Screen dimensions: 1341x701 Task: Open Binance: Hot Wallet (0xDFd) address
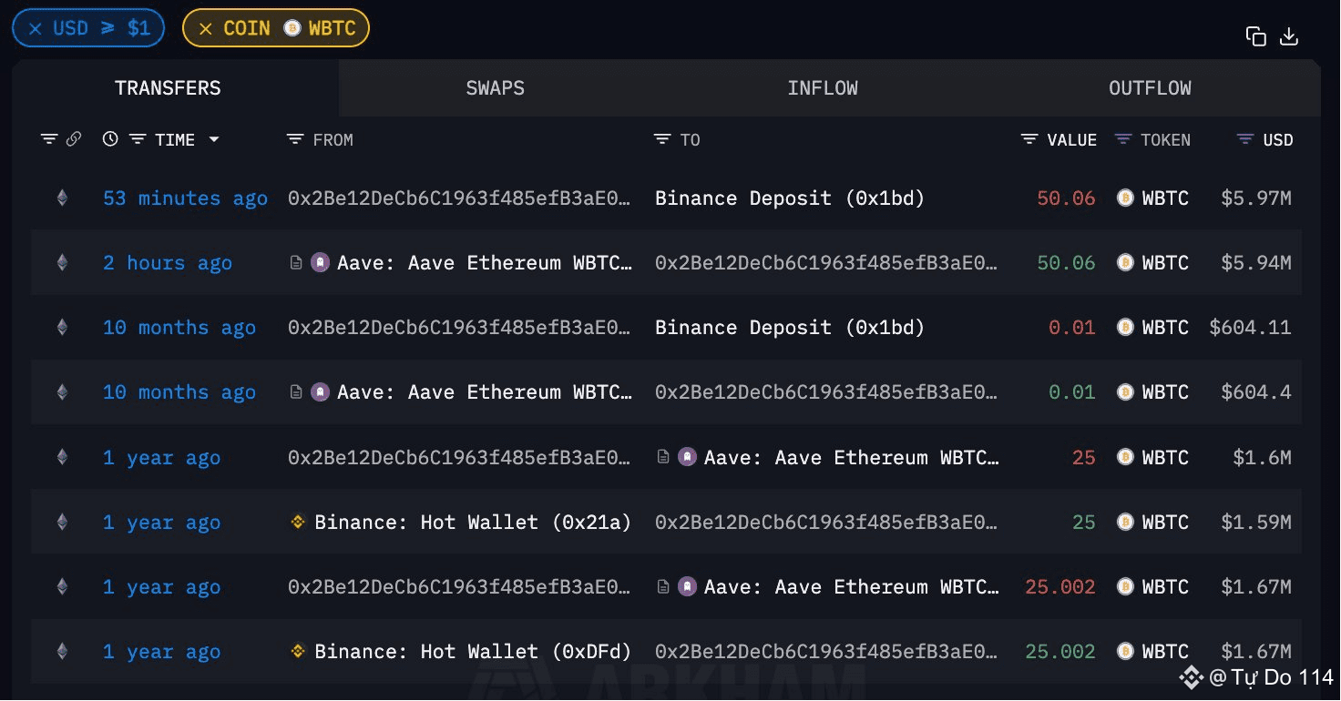tap(472, 652)
